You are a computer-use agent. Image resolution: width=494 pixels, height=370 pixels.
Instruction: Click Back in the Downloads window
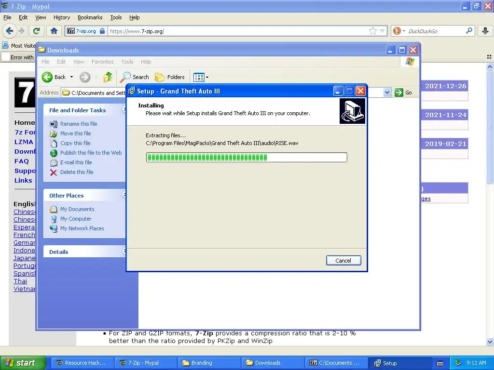tap(54, 77)
